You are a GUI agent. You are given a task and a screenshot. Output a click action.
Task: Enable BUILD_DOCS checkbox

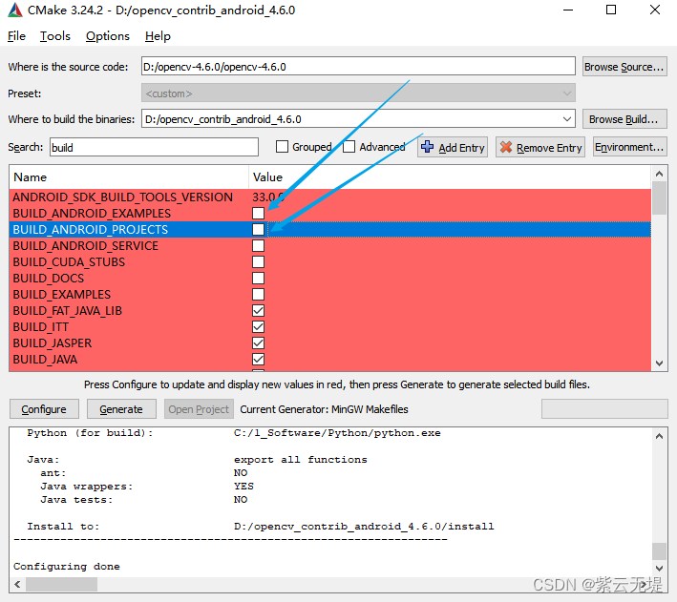tap(258, 278)
